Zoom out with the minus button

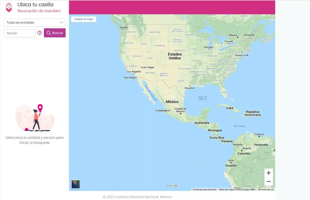(x=268, y=181)
